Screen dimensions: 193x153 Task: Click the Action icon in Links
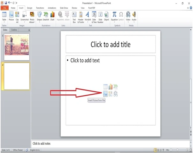point(67,16)
